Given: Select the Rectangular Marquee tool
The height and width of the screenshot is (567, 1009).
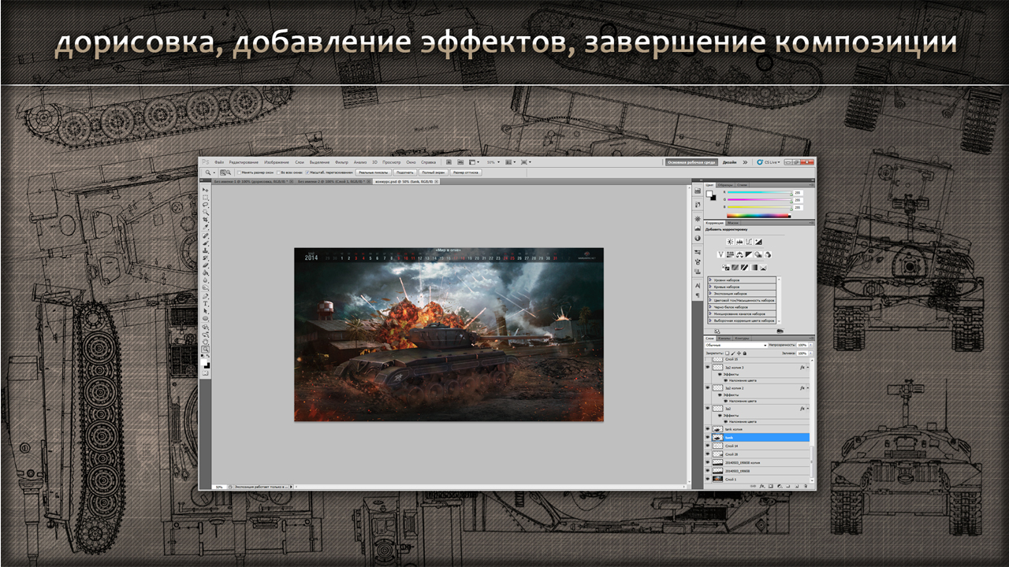Looking at the screenshot, I should 206,198.
